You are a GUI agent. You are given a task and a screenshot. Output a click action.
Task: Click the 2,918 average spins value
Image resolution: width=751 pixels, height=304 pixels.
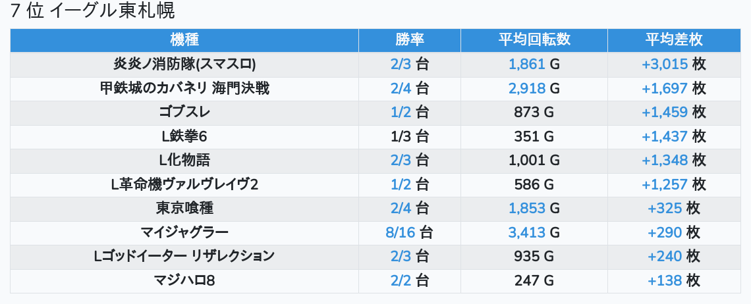tap(527, 88)
